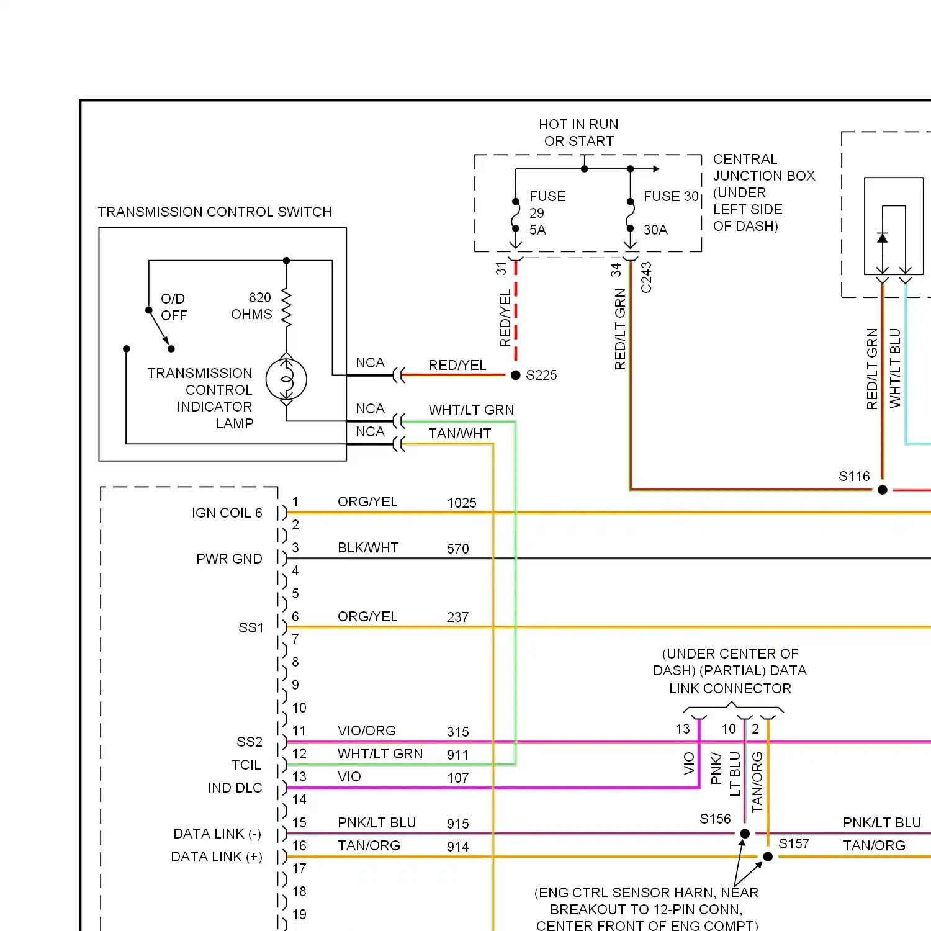Screen dimensions: 931x931
Task: Click circuit number 570
Action: point(458,549)
